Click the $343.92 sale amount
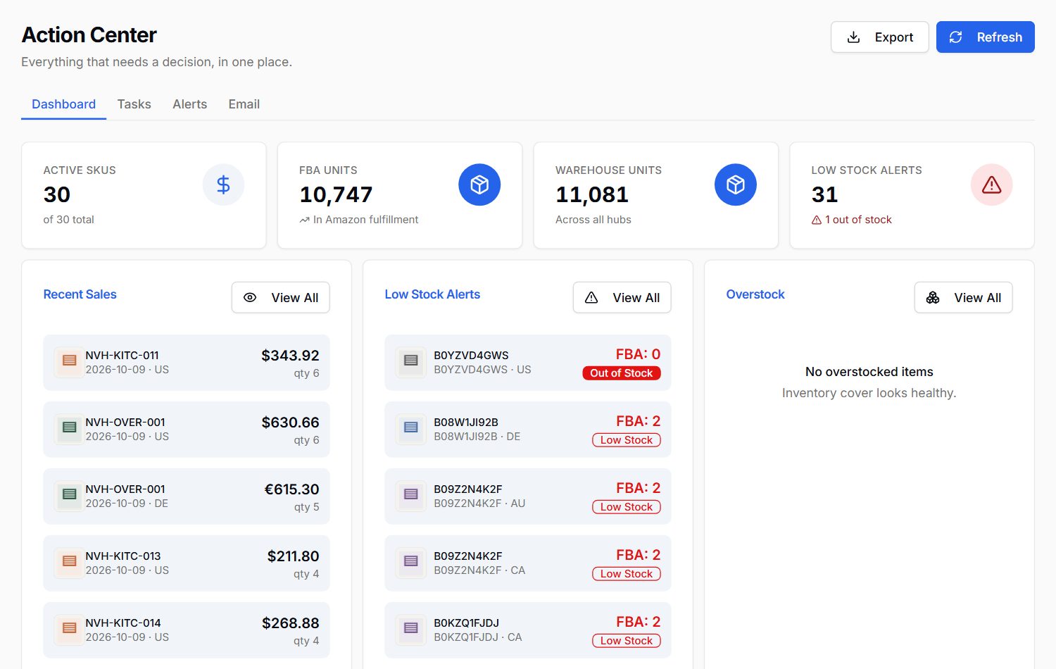Image resolution: width=1056 pixels, height=669 pixels. tap(290, 356)
